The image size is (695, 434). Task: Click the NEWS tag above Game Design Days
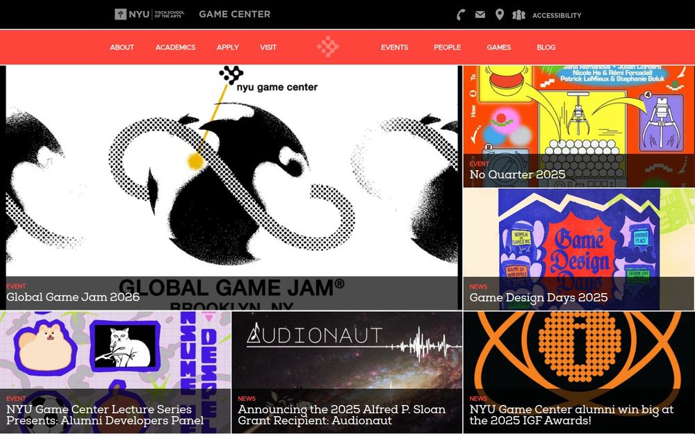point(478,287)
